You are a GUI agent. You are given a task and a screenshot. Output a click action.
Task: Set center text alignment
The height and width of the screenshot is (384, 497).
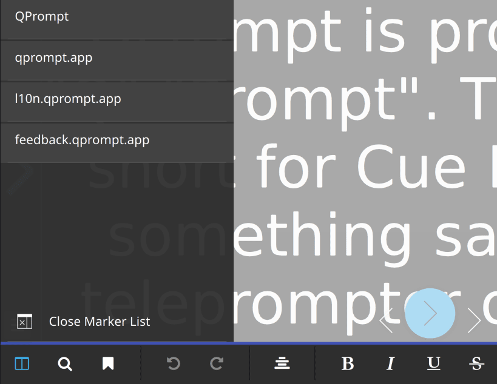coord(282,363)
